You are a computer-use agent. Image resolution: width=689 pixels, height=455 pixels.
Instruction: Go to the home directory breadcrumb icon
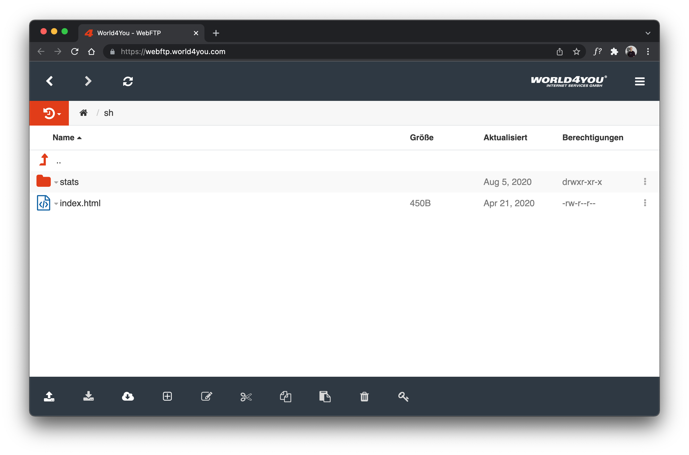coord(84,113)
